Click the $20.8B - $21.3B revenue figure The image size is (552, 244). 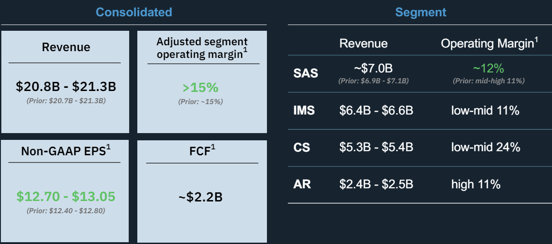(66, 86)
